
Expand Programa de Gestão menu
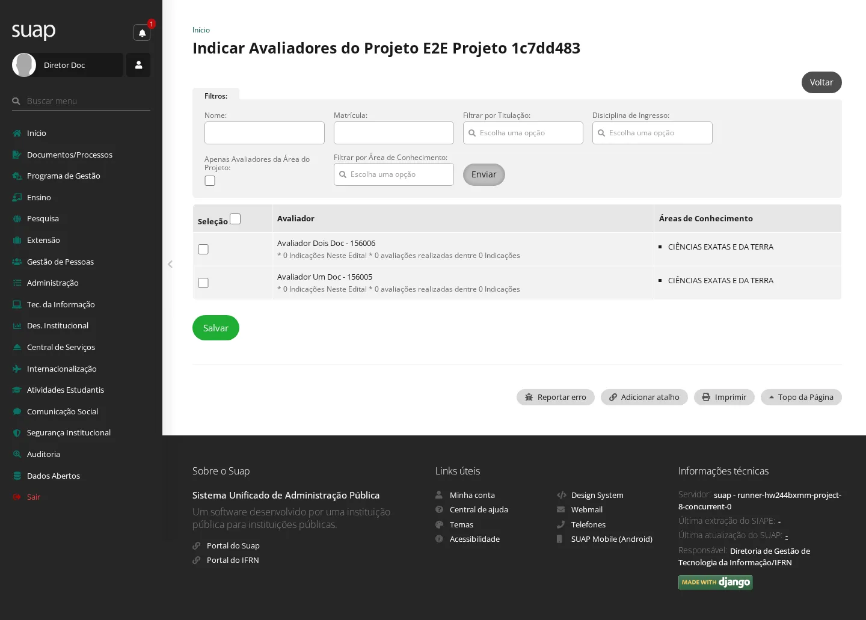coord(64,176)
